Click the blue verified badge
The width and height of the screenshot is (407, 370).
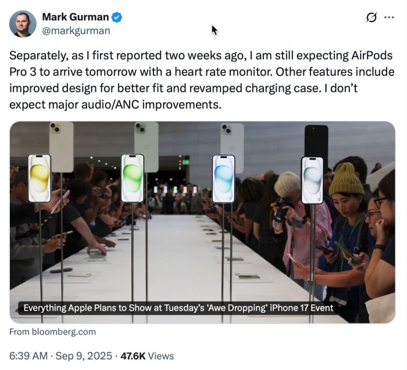point(117,17)
